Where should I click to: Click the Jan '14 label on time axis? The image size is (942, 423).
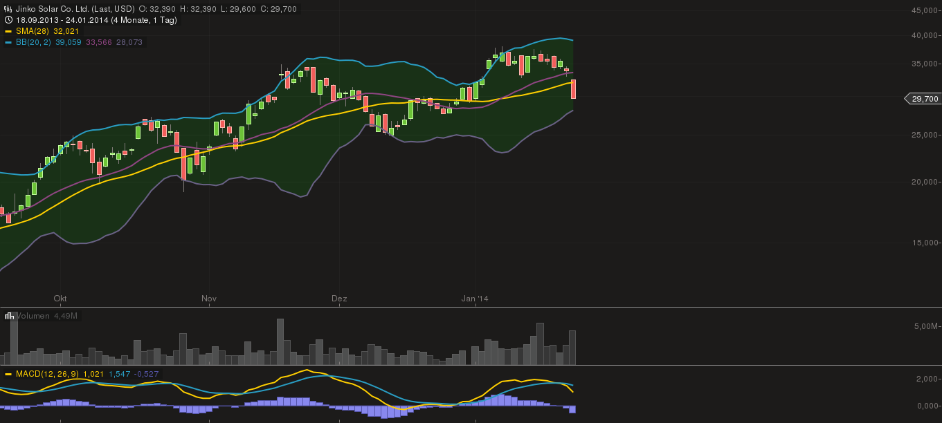point(475,299)
